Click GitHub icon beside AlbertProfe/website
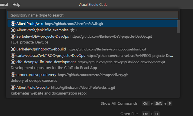This screenshot has height=116, width=193. click(x=13, y=87)
